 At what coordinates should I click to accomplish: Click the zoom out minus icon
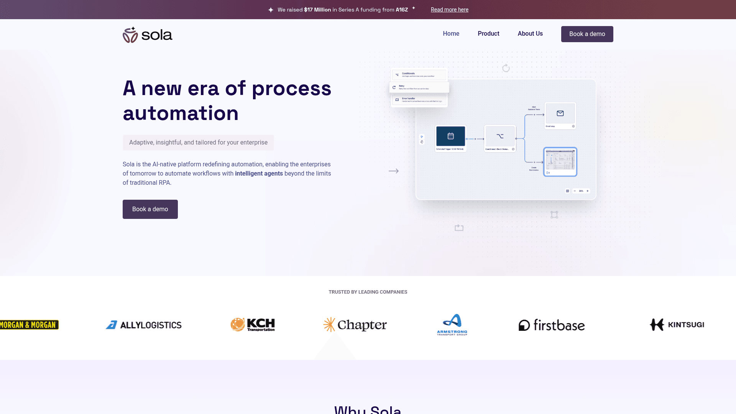click(575, 191)
